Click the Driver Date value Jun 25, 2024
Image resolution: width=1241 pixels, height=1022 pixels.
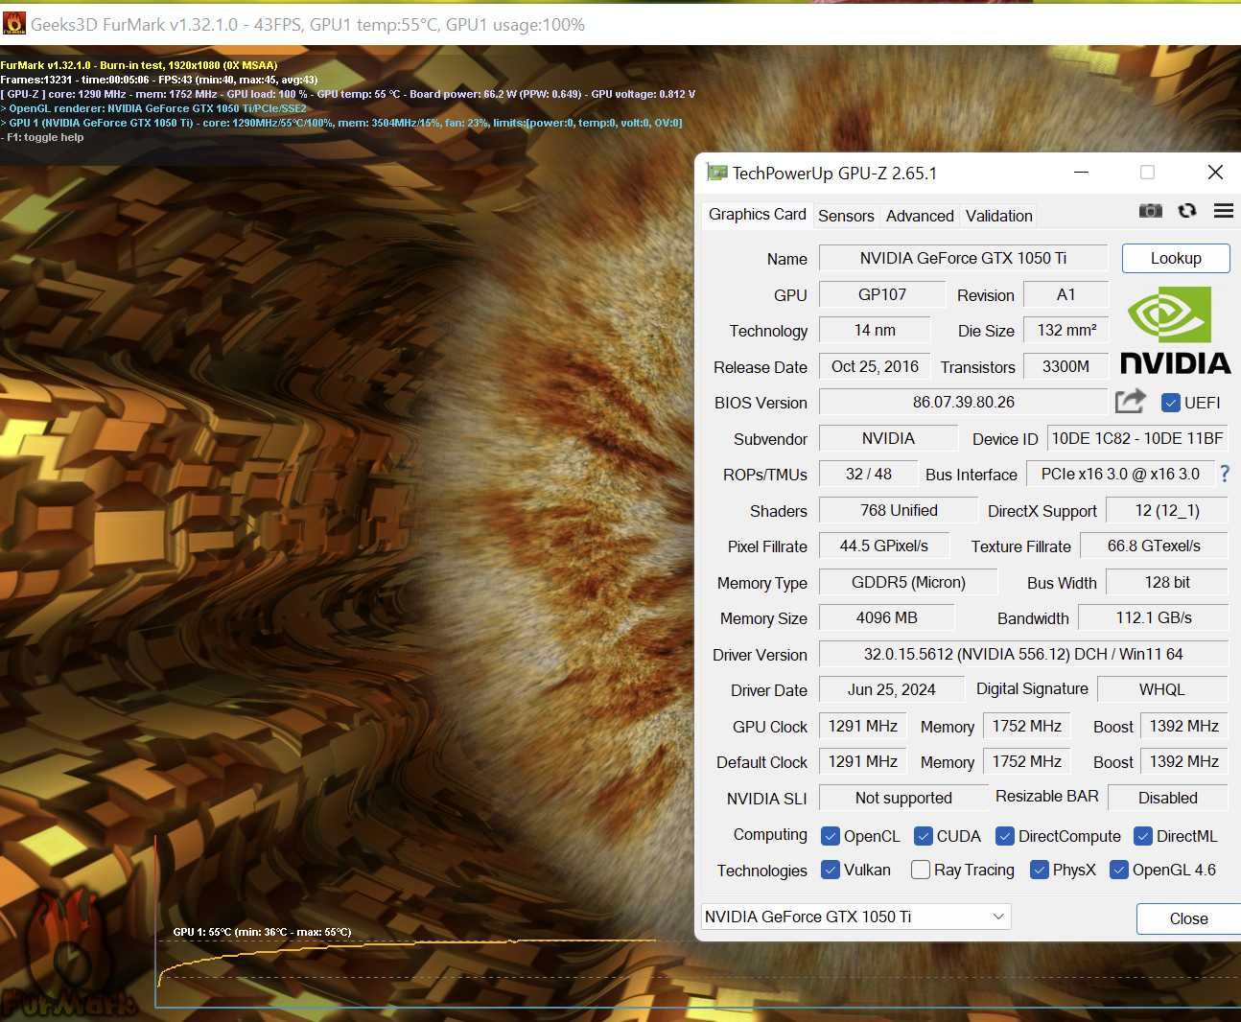click(x=891, y=689)
